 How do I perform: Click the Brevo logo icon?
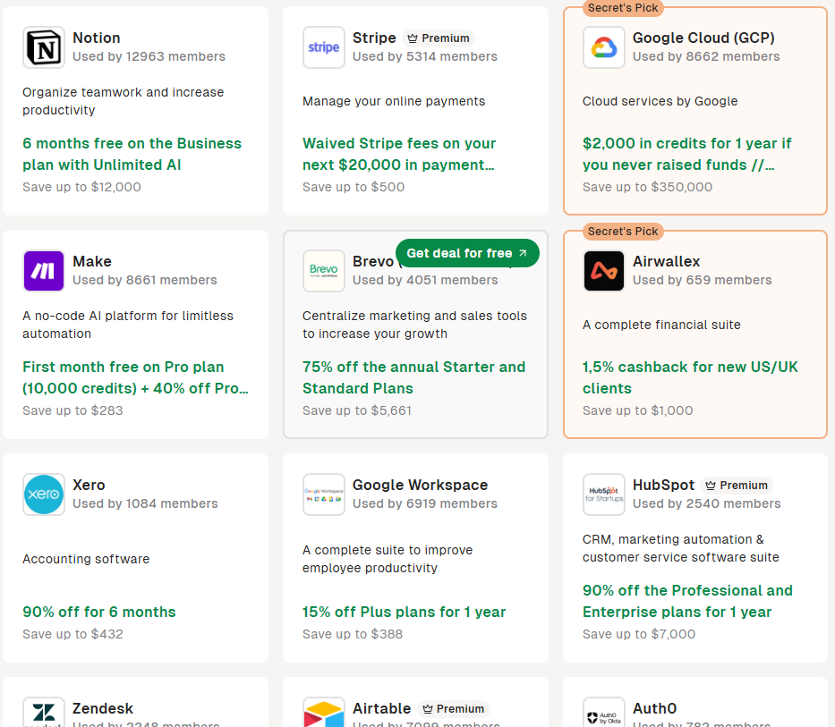tap(324, 271)
